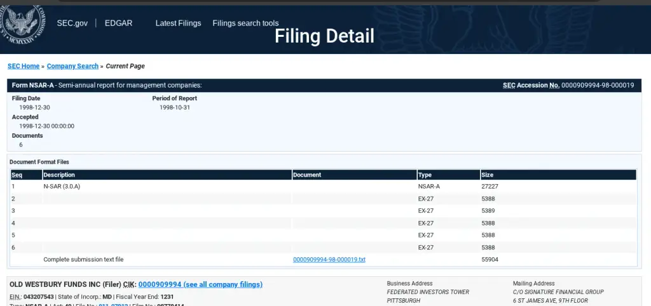Viewport: 651px width, 306px height.
Task: Select the SEC Accession No. 0000909994-98-000019 text
Action: [568, 86]
